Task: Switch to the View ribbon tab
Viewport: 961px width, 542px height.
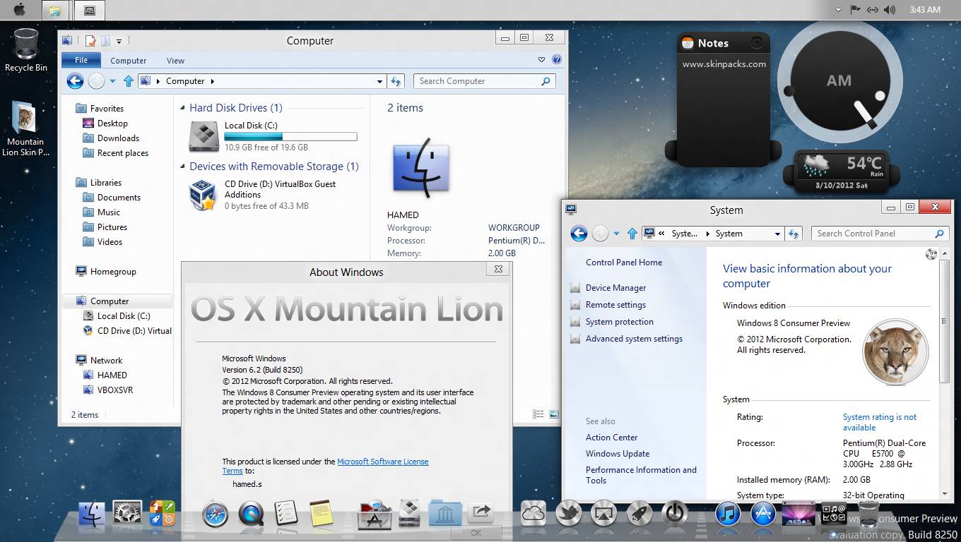Action: (175, 61)
